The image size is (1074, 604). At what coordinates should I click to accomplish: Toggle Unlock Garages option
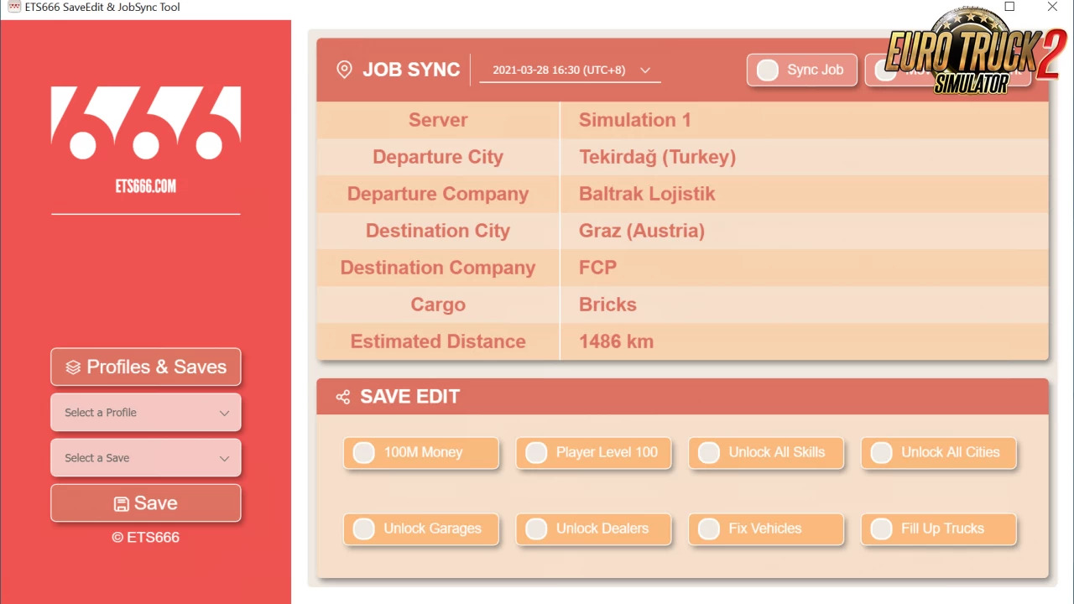364,529
